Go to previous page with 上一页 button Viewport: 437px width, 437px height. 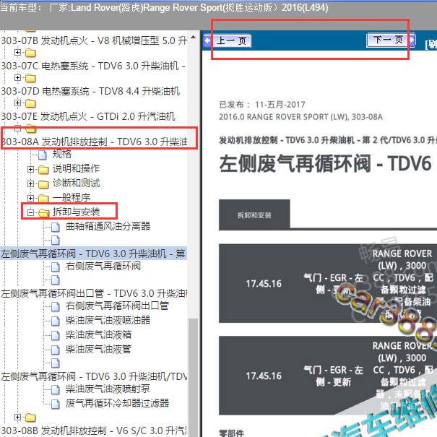coord(233,40)
